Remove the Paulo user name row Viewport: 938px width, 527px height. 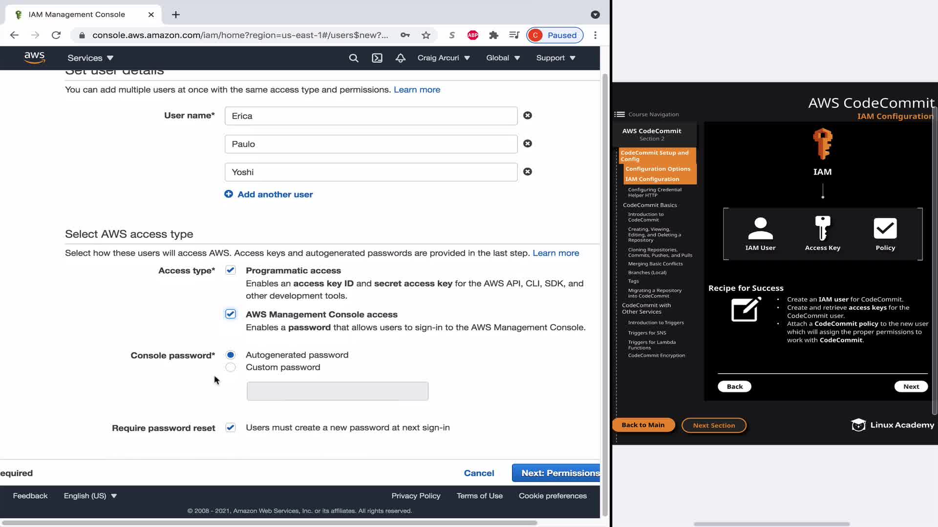(528, 143)
